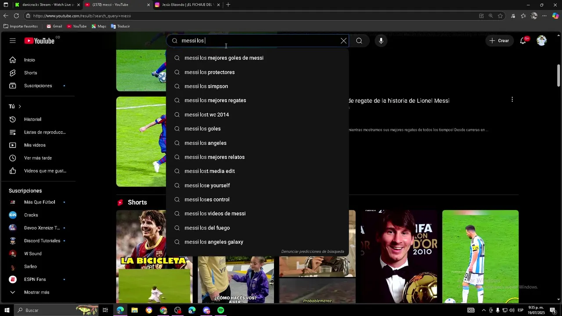Open the Davoo Xeneize channel
The height and width of the screenshot is (316, 562).
click(37, 228)
